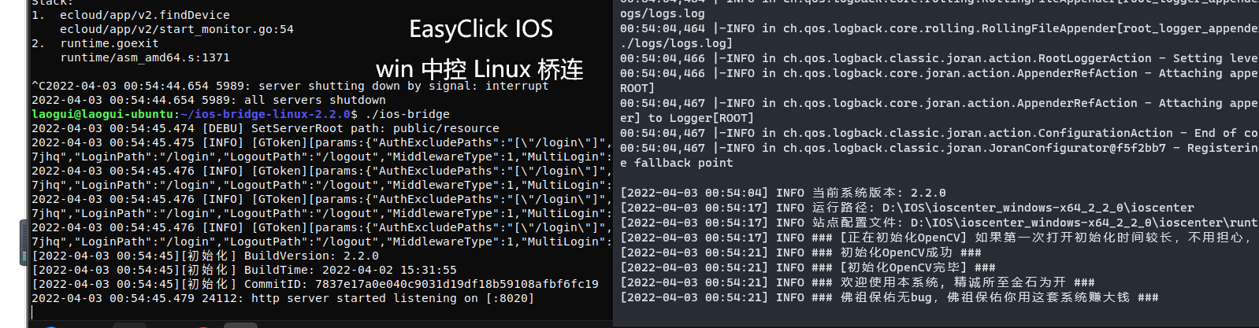Click "http server started listening on [:8020]"
The height and width of the screenshot is (328, 1259).
[283, 298]
